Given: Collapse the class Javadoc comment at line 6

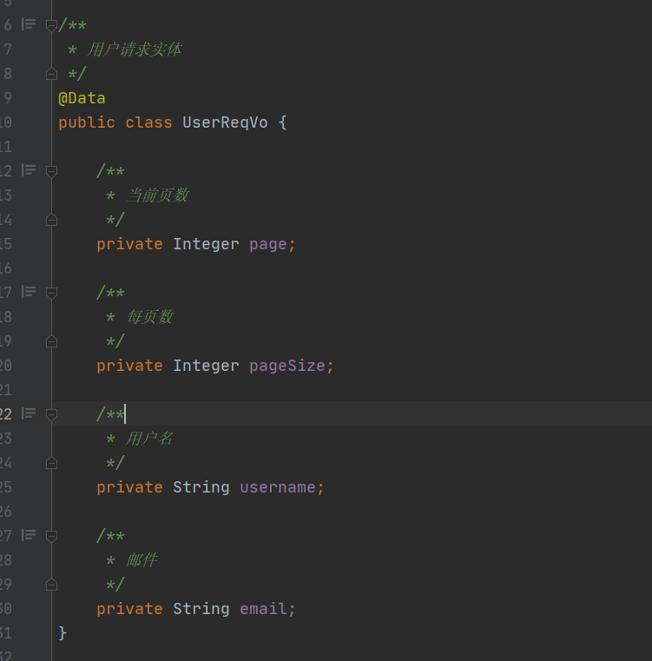Looking at the screenshot, I should pos(51,26).
